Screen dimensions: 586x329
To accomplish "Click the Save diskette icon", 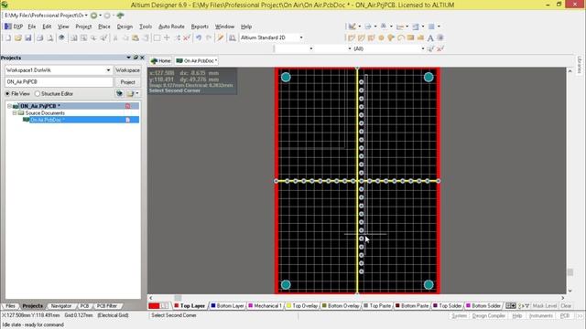I will [28, 37].
